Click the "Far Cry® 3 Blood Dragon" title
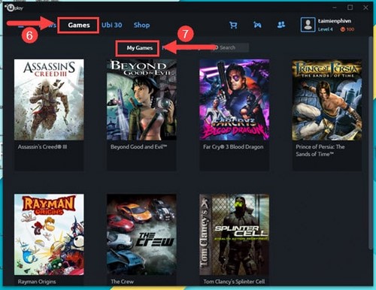Viewport: 376px width, 290px height. click(x=233, y=147)
